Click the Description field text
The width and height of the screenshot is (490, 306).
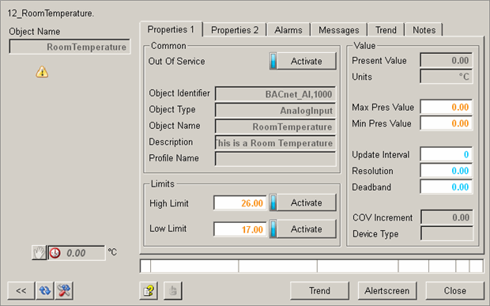click(x=275, y=143)
